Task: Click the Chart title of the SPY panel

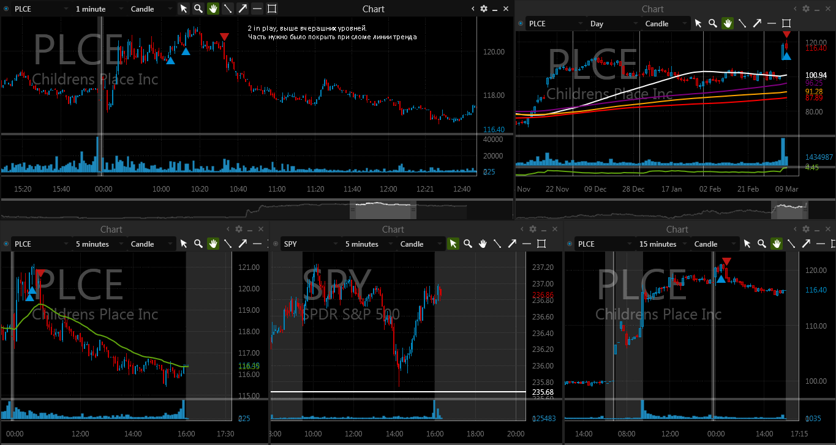Action: click(x=393, y=229)
